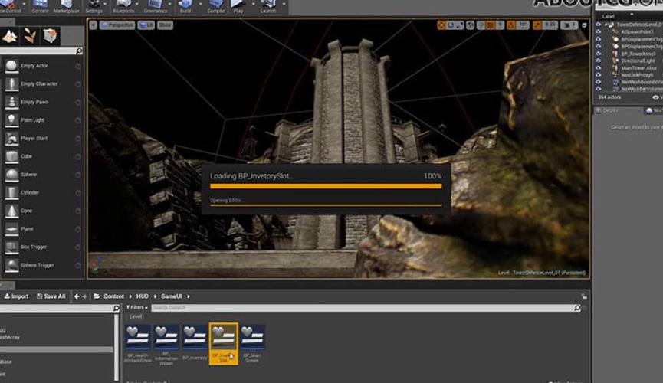Screen dimensions: 663x383
Task: Click the Play toolbar button
Action: (238, 6)
